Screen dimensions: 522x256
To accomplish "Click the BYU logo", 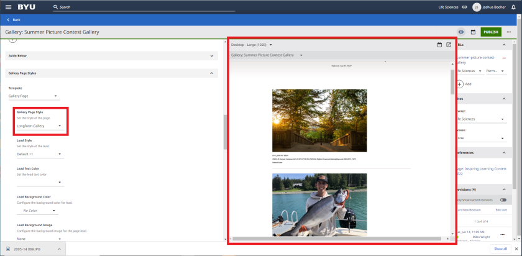I will (27, 7).
